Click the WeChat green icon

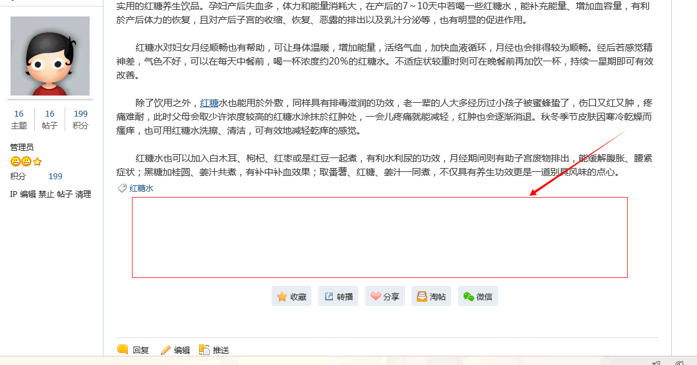pos(469,296)
